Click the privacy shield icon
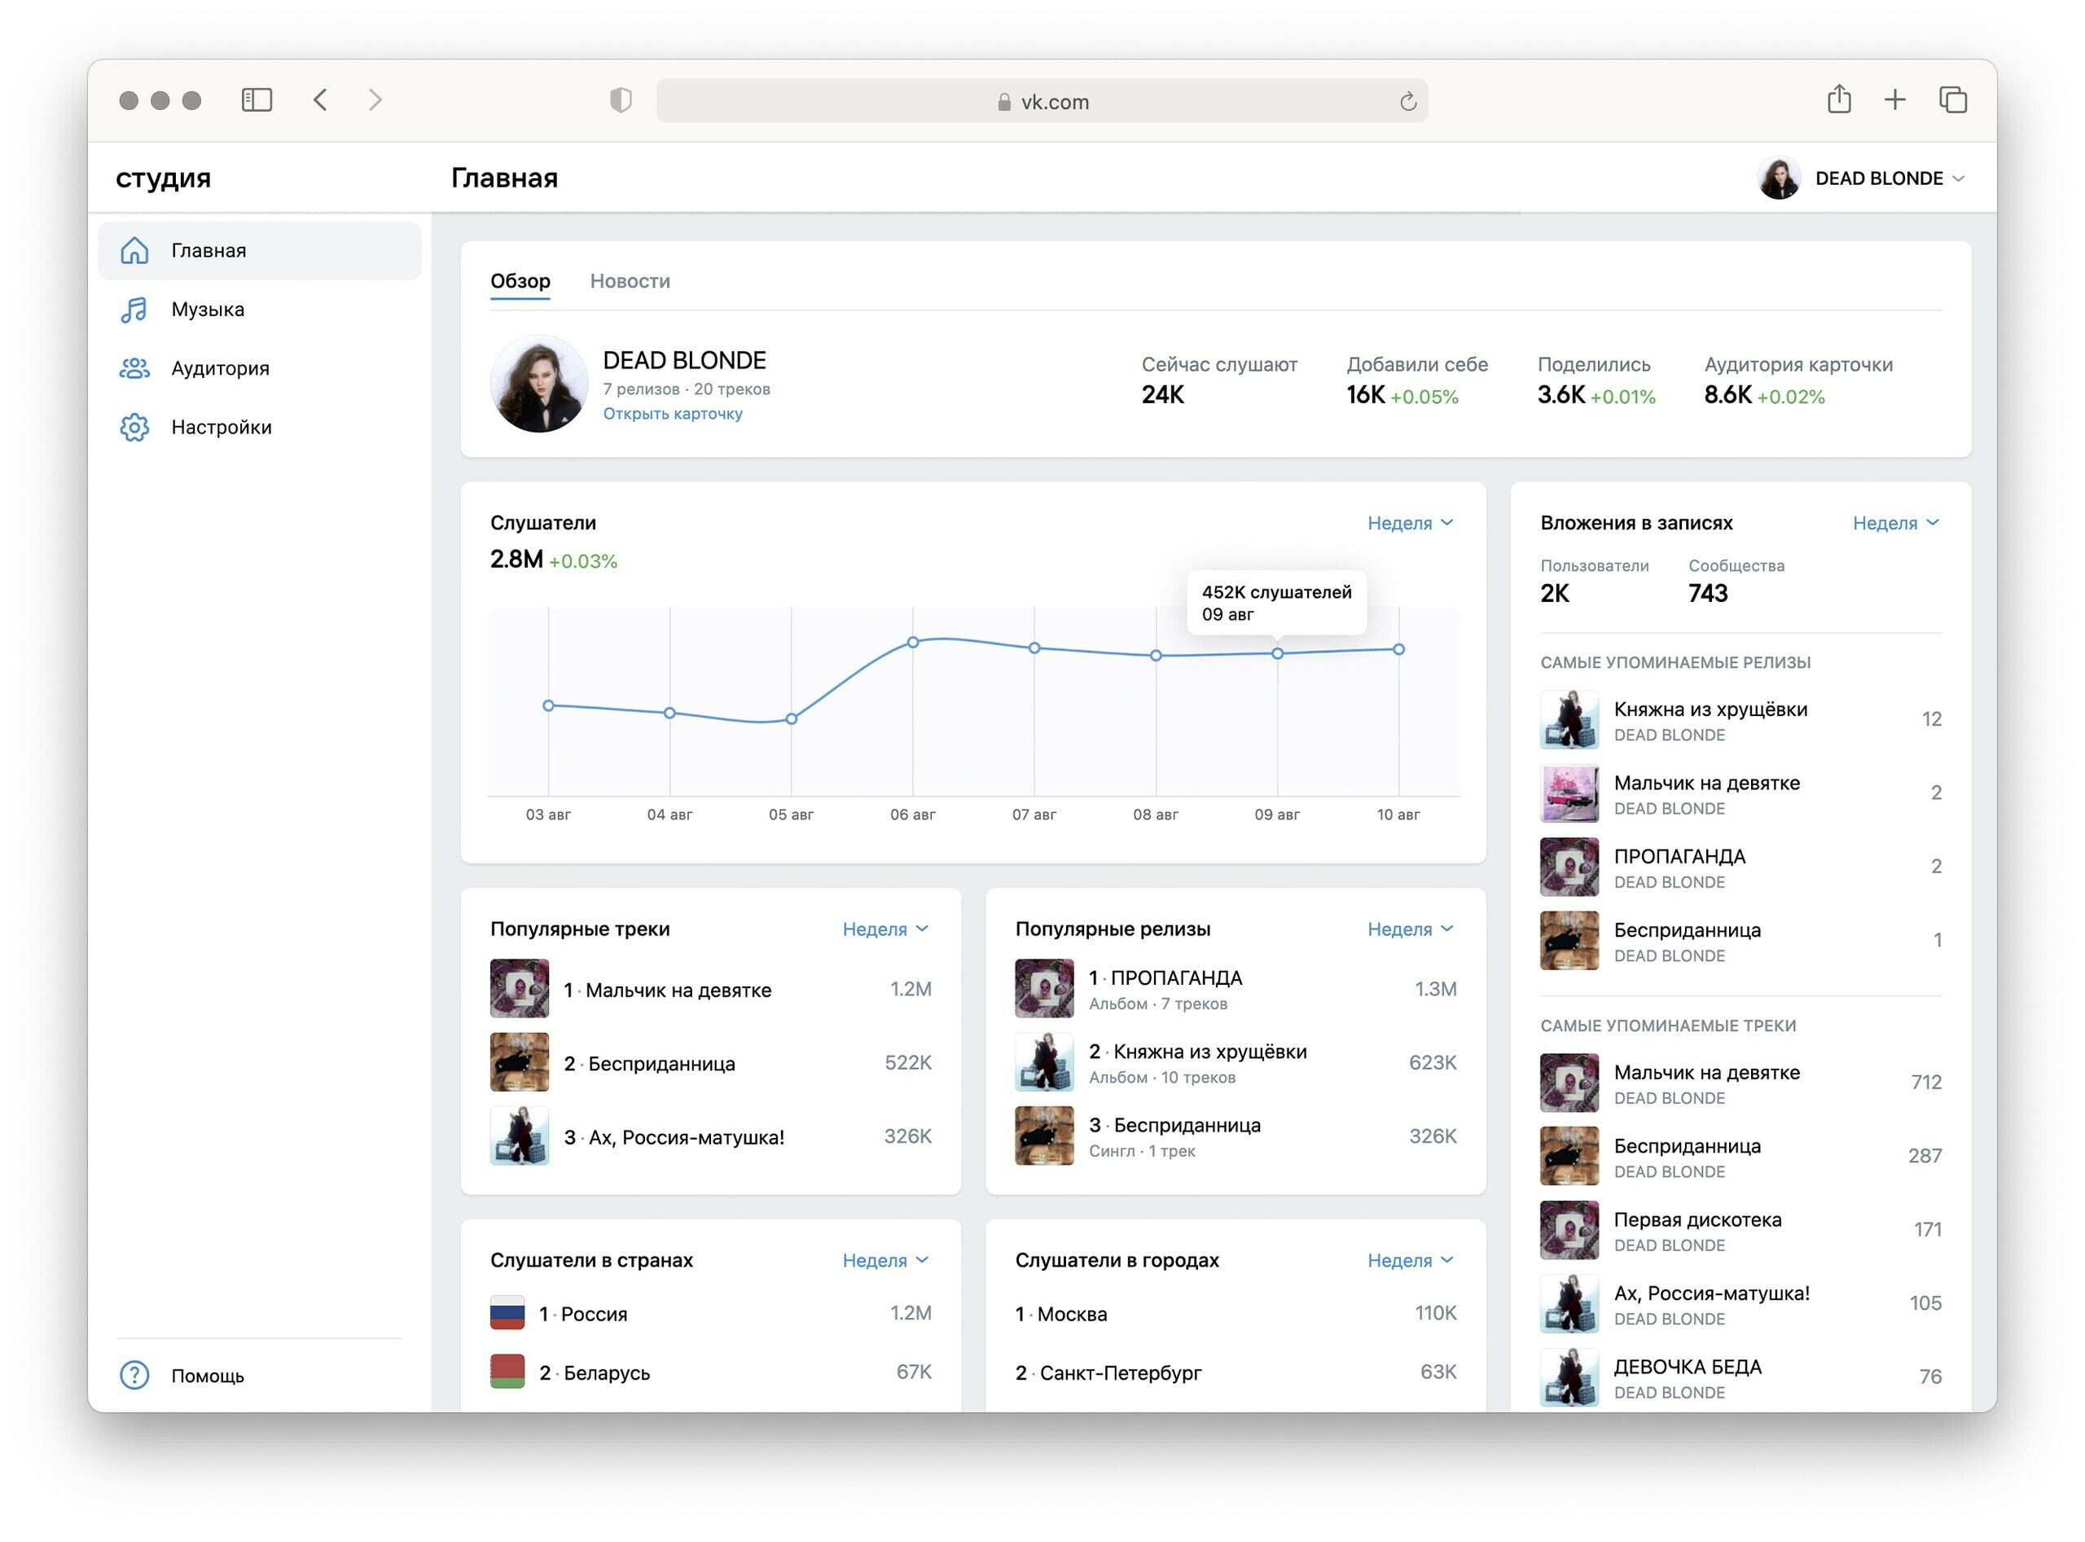 tap(621, 100)
